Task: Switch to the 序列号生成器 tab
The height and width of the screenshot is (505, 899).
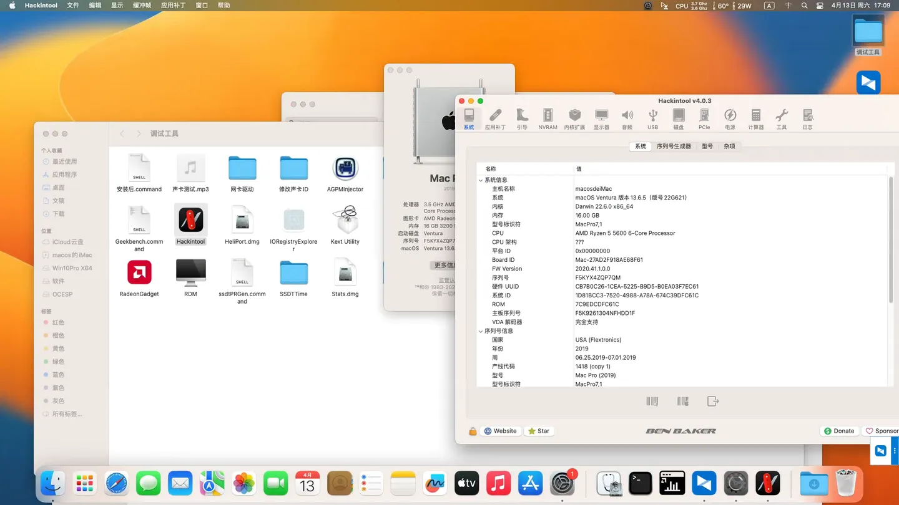Action: pos(673,146)
